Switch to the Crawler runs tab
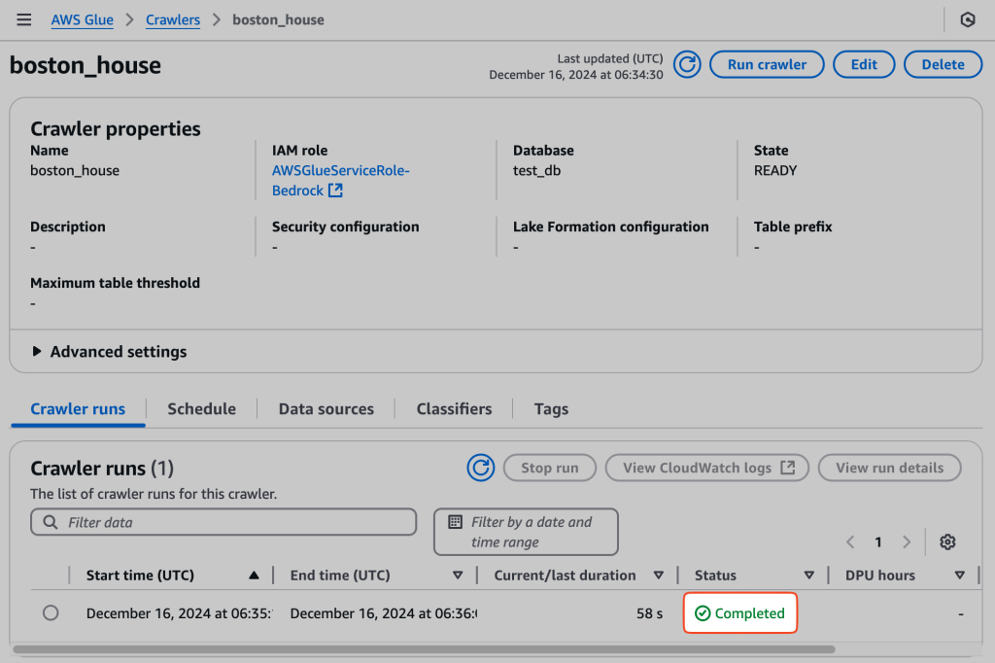The image size is (995, 663). pyautogui.click(x=78, y=409)
